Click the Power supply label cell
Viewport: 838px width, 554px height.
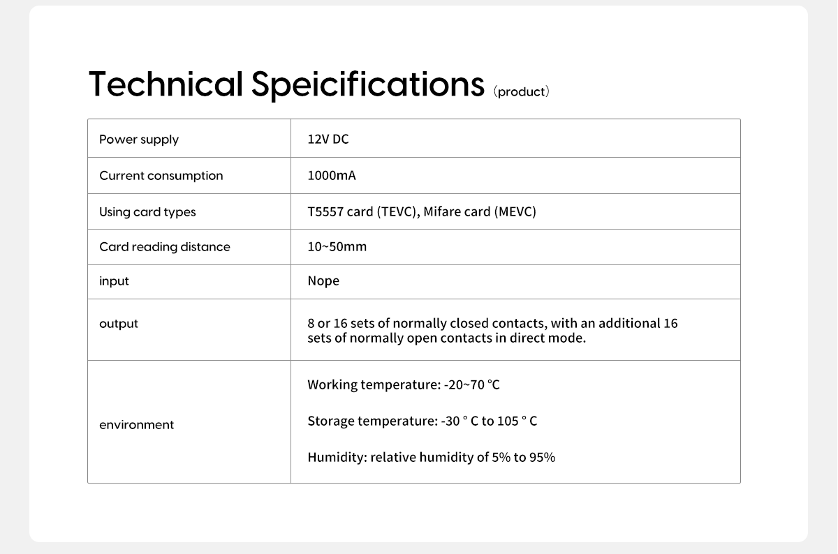click(x=139, y=140)
